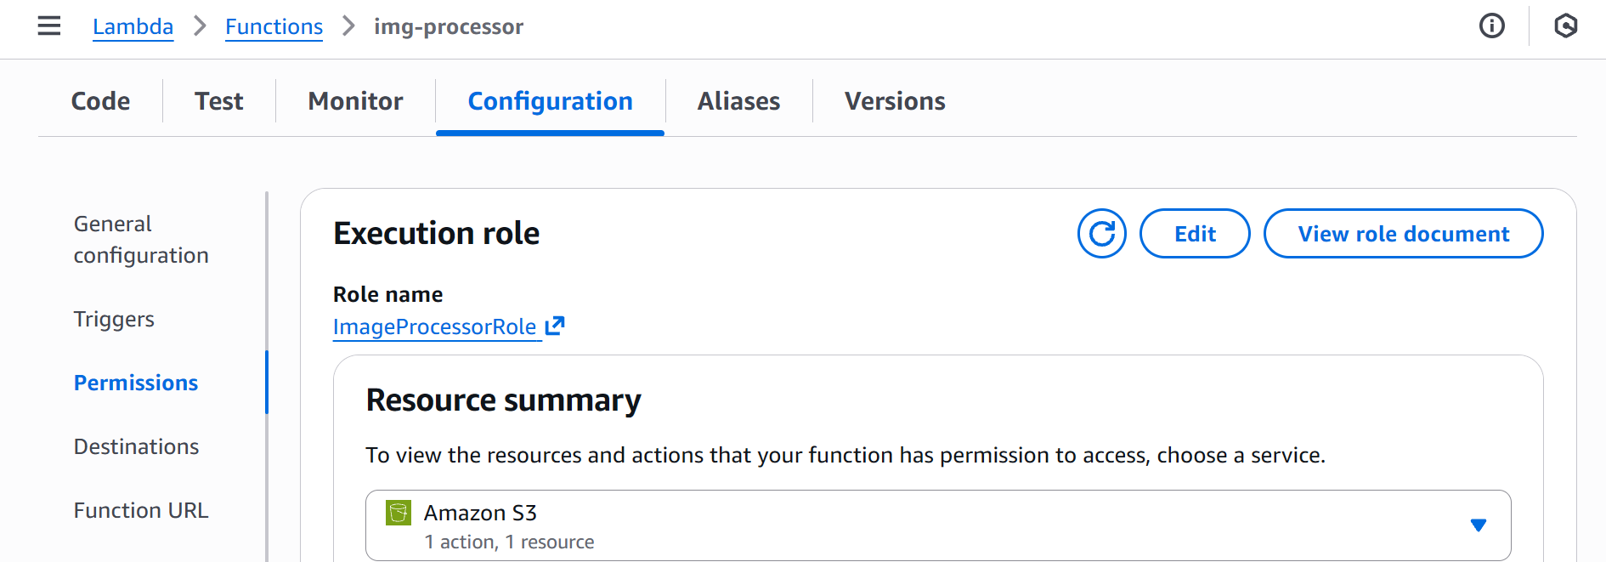This screenshot has width=1606, height=562.
Task: Open the Versions tab
Action: coord(895,101)
